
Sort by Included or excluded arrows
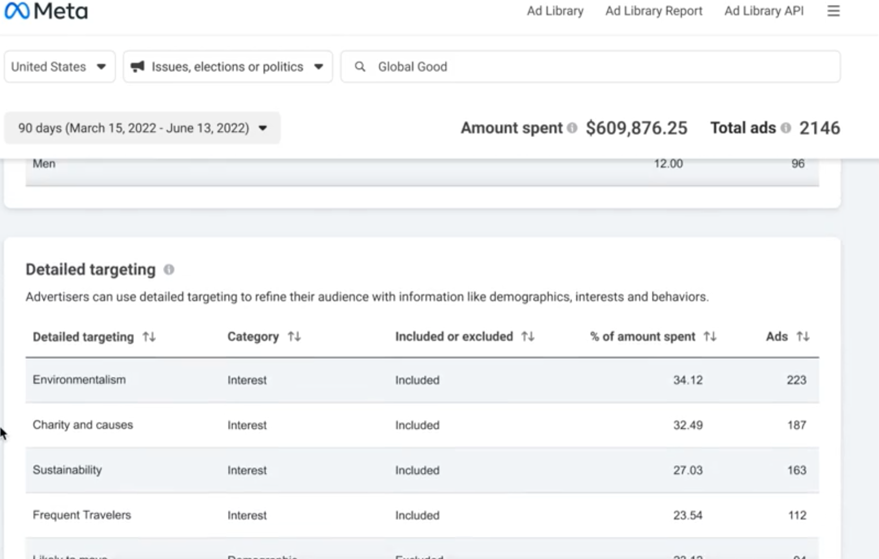click(528, 336)
